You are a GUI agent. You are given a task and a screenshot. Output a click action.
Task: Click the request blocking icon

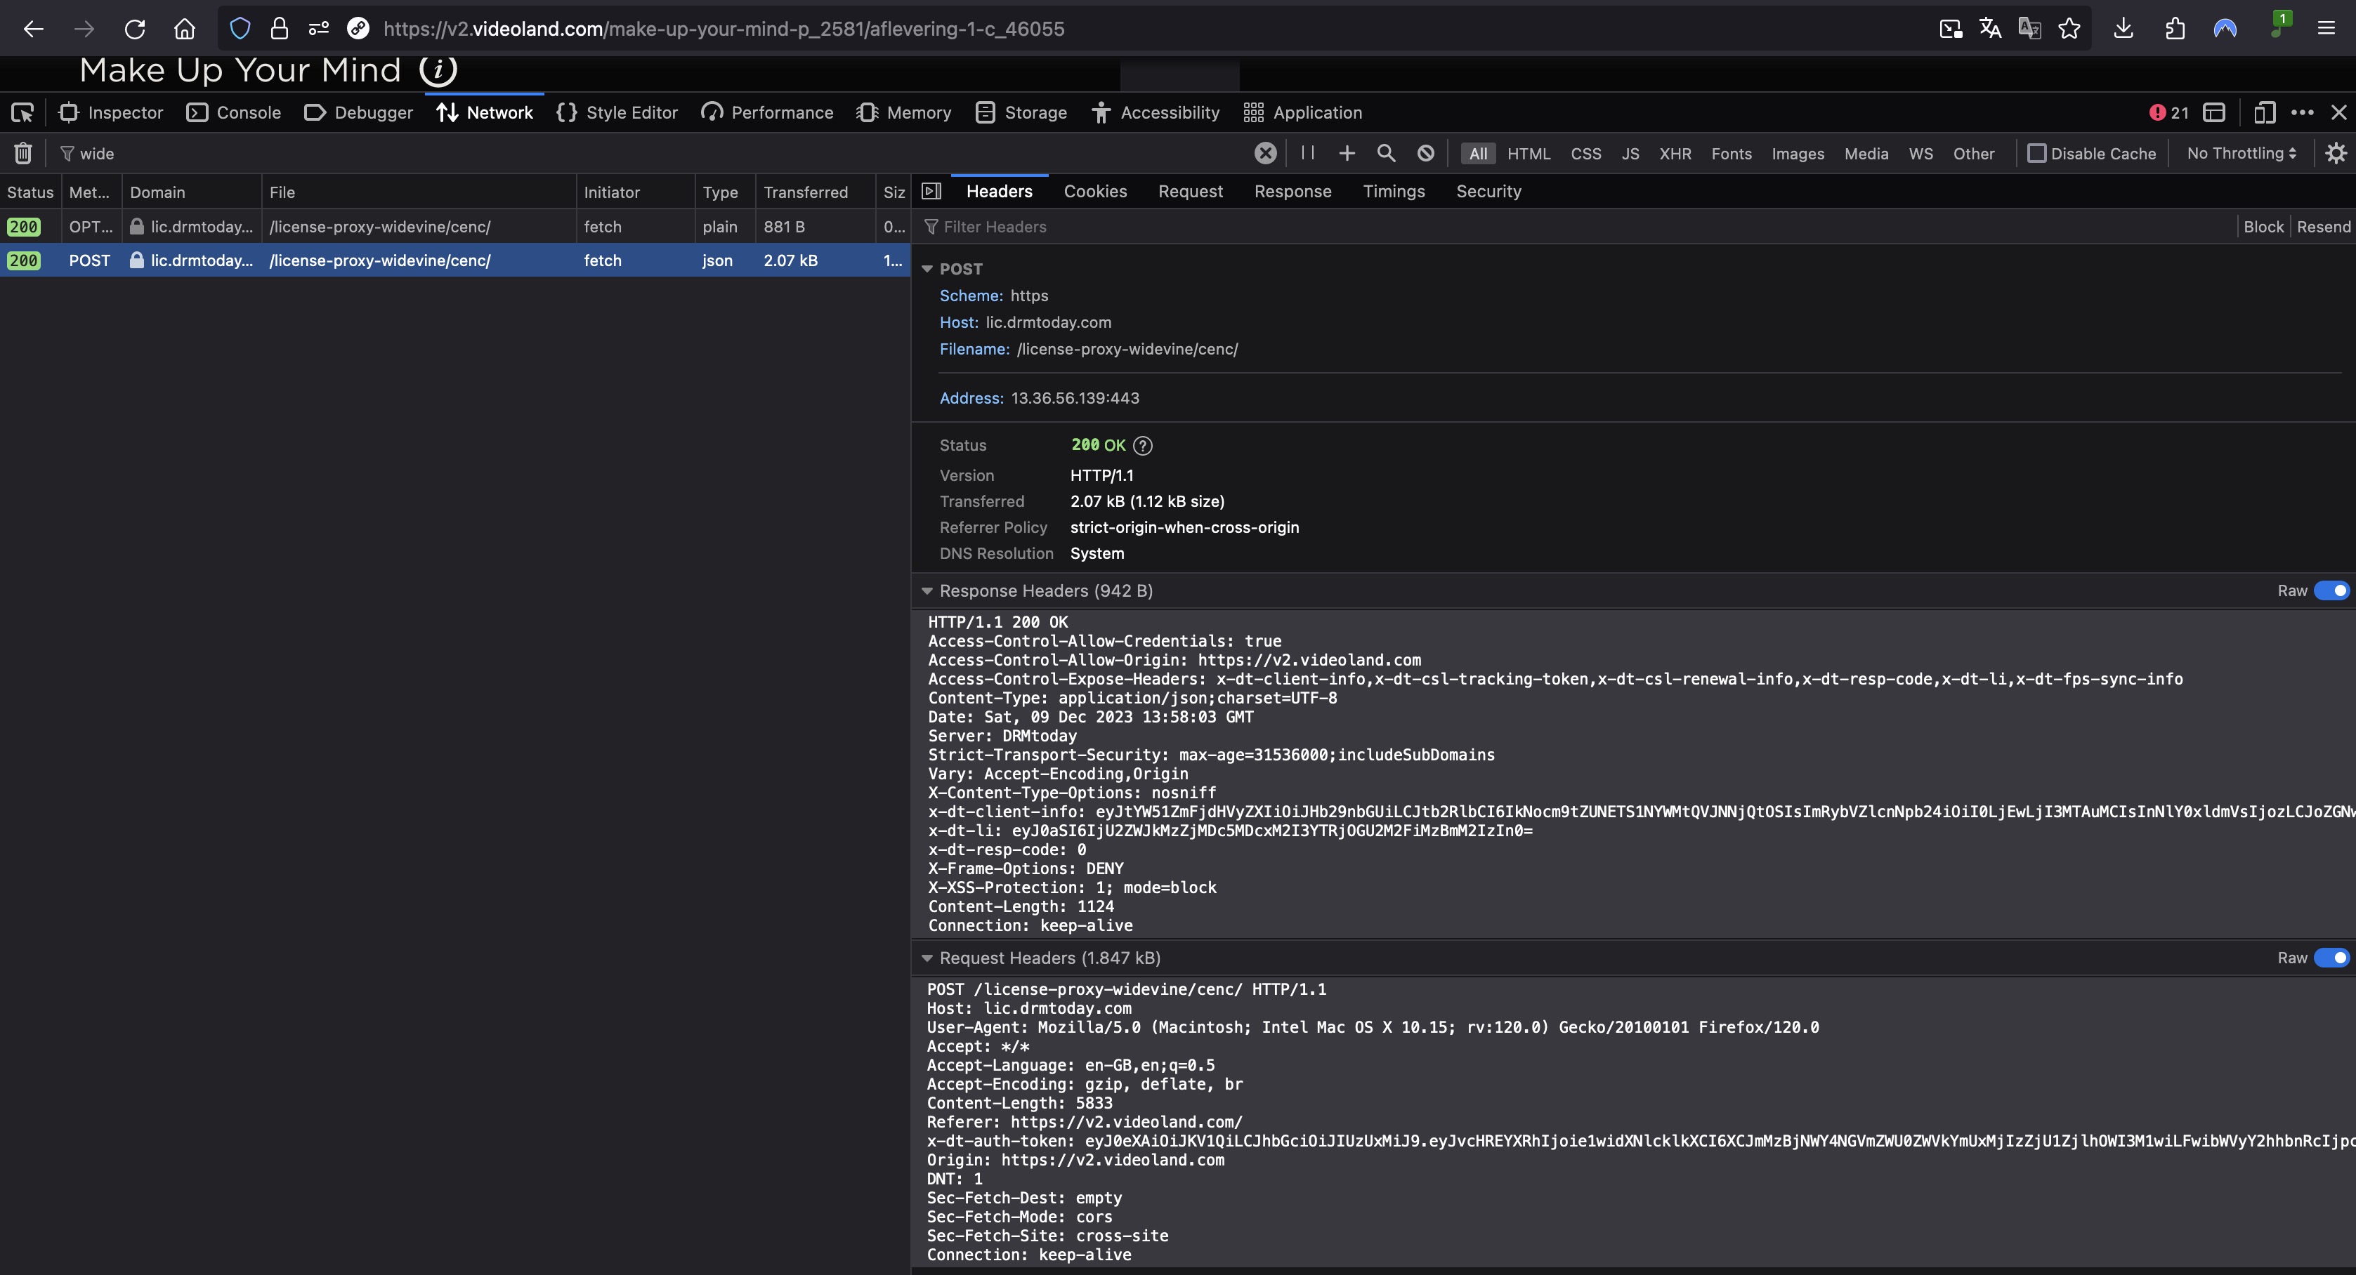(x=1425, y=154)
